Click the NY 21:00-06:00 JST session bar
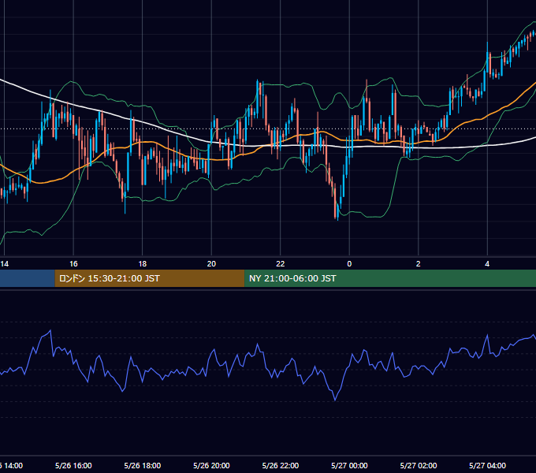 pyautogui.click(x=390, y=278)
